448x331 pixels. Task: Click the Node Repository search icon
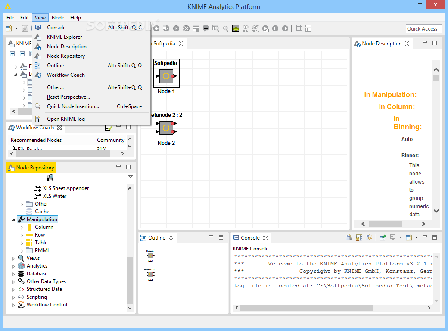point(50,178)
